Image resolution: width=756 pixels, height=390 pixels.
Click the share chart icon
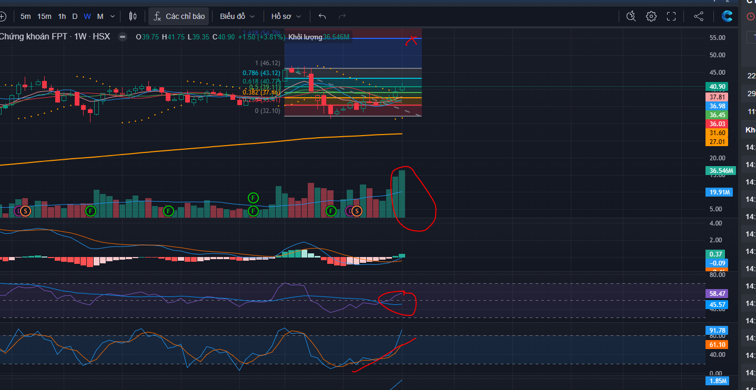point(699,16)
